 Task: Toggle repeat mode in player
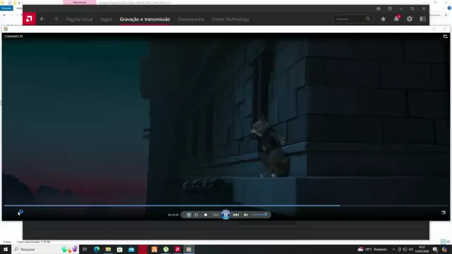(196, 215)
